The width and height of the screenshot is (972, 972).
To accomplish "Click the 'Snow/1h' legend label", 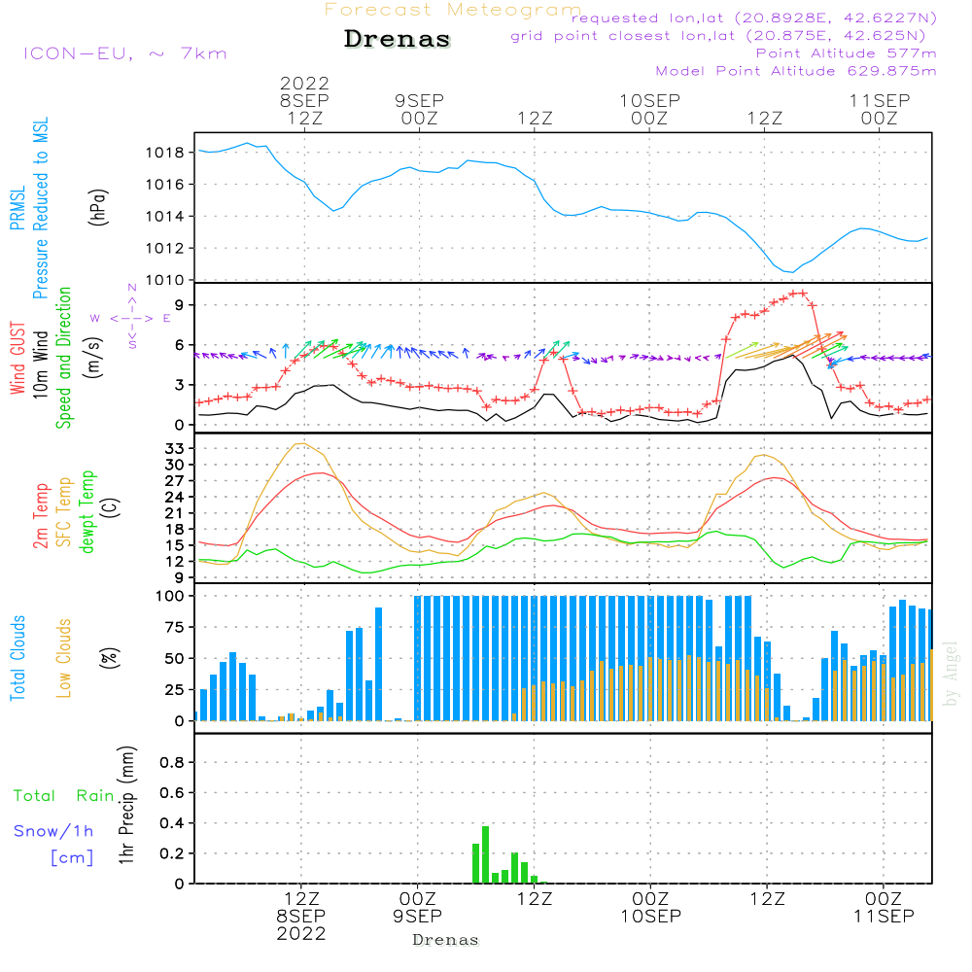I will (53, 831).
